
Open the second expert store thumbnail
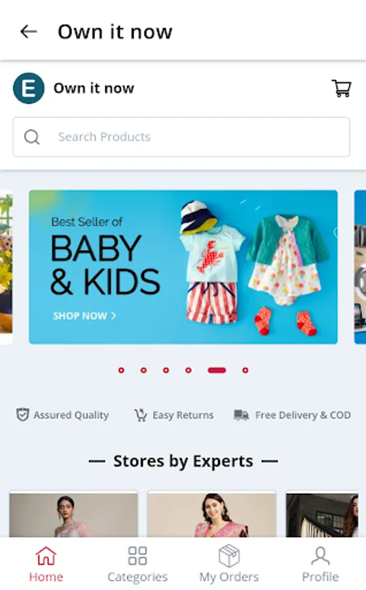[211, 514]
